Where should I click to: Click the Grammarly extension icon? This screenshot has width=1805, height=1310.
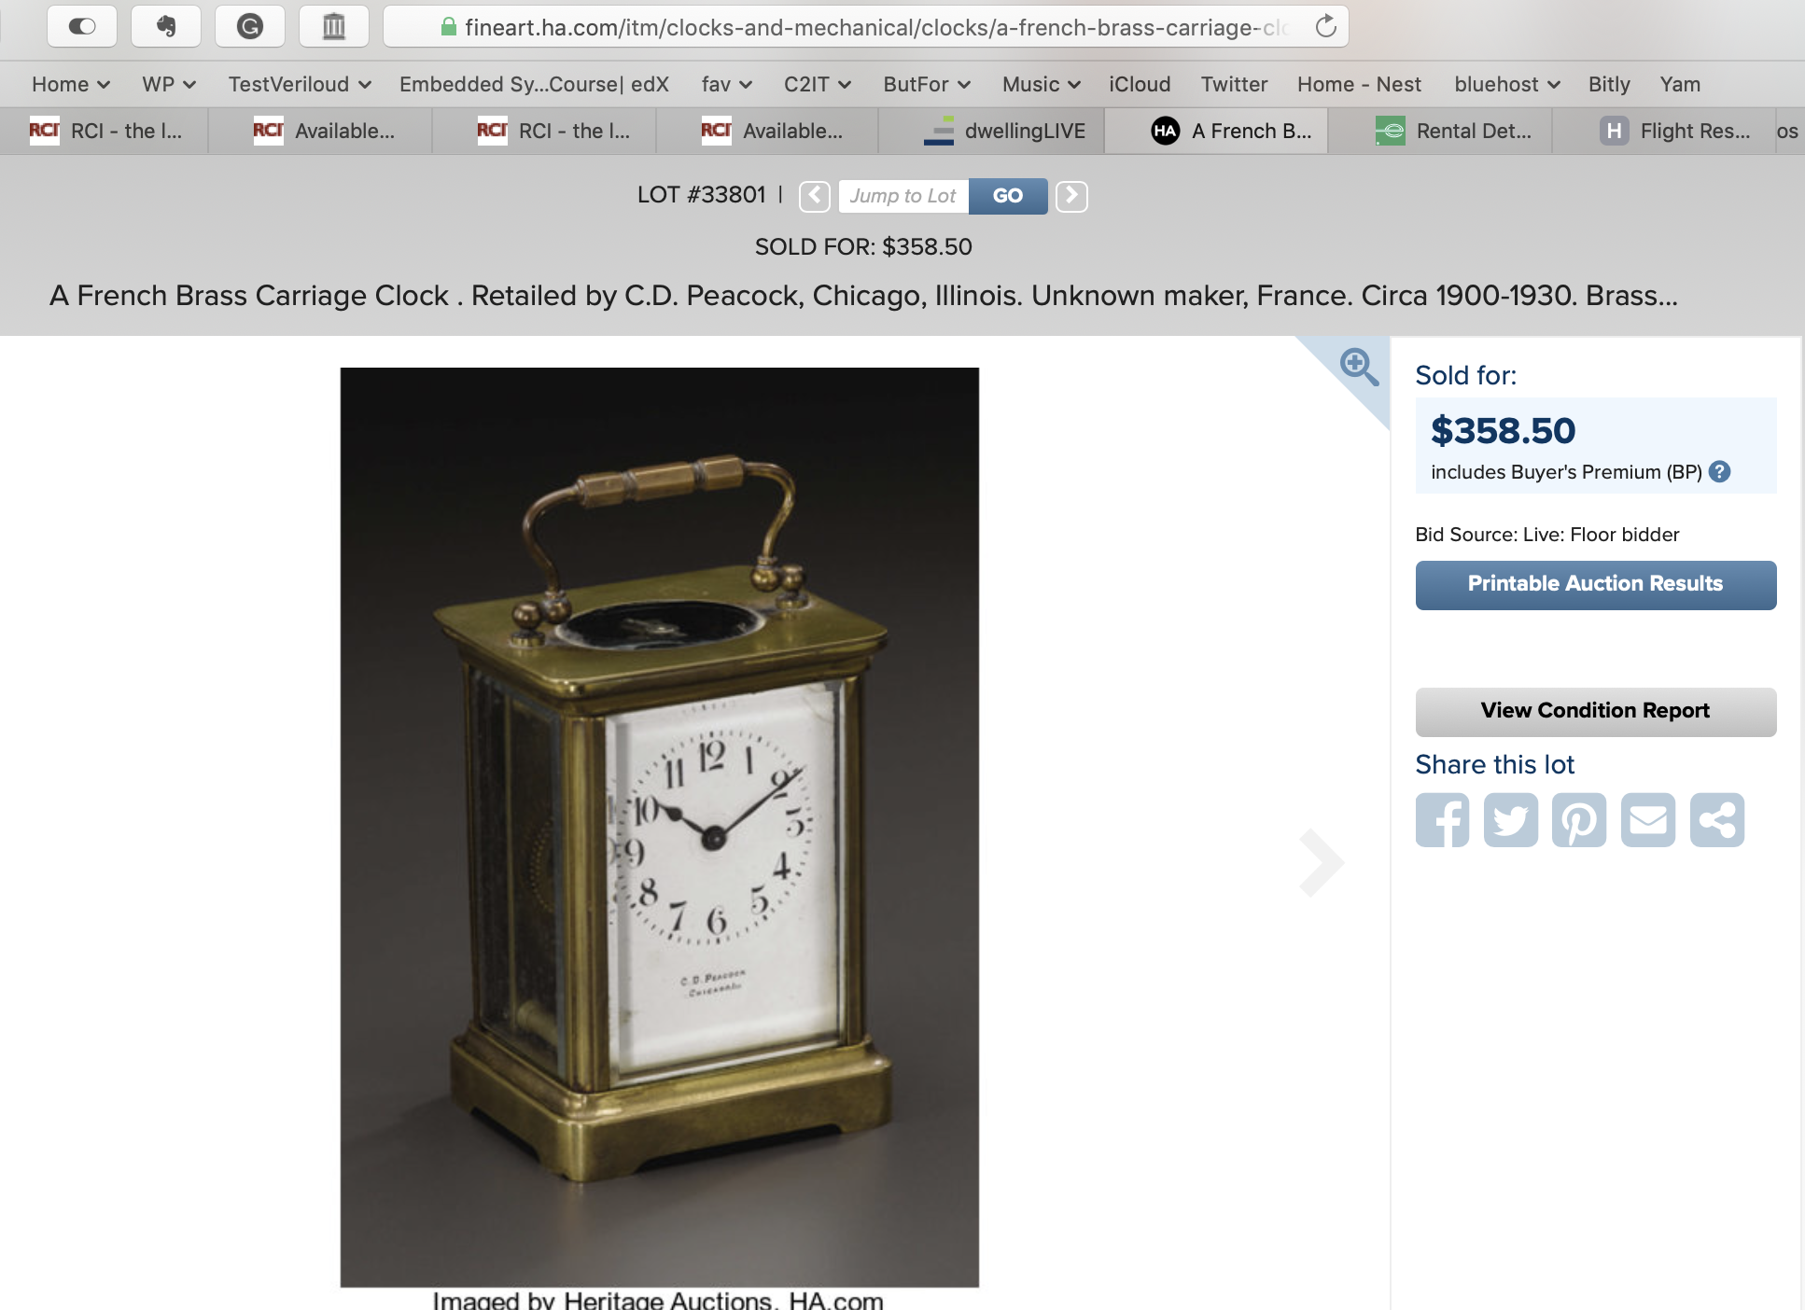click(249, 26)
